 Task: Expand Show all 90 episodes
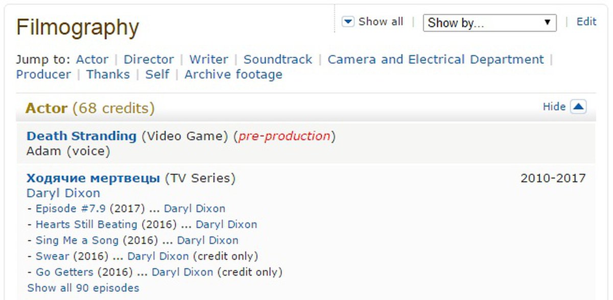(83, 288)
